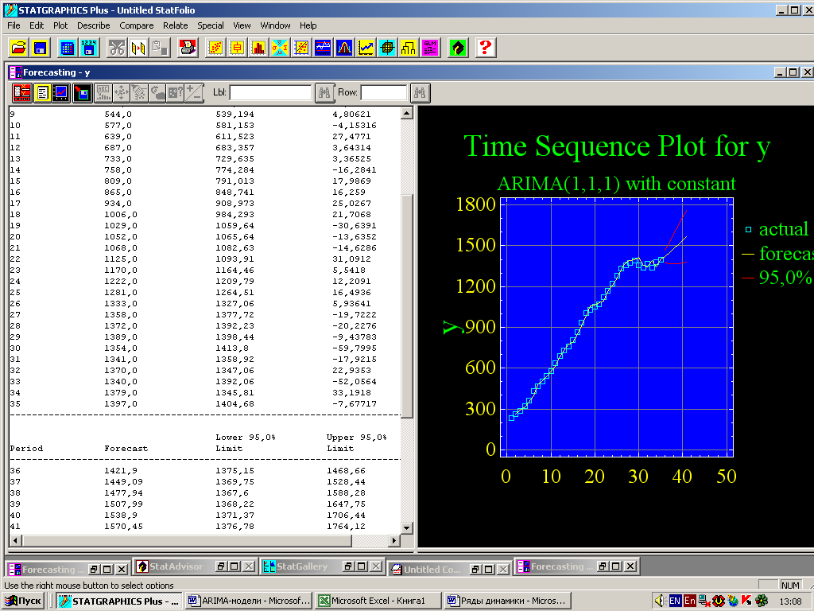Open the summary statistics sigma icon
The height and width of the screenshot is (611, 814).
point(279,48)
